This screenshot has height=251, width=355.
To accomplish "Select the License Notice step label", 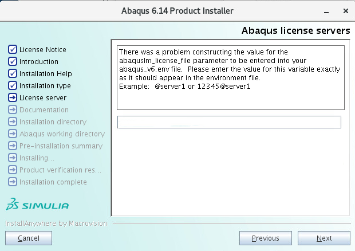I will click(x=43, y=50).
